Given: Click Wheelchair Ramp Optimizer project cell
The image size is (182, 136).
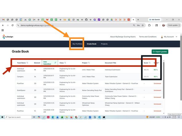Looking at the screenshot, I should (x=88, y=104).
